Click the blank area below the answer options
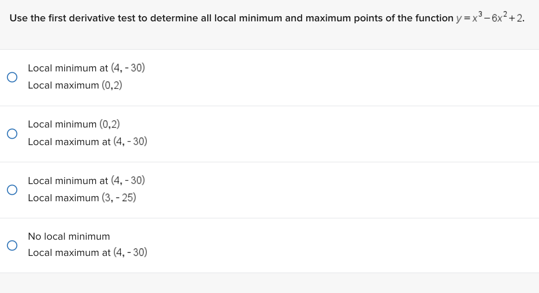 tap(269, 280)
